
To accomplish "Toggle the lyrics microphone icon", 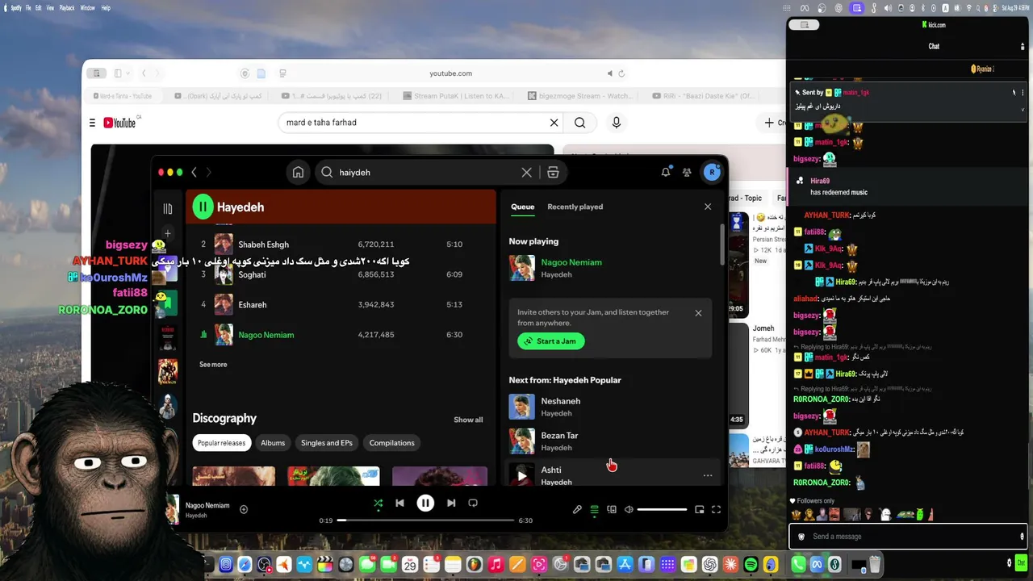I will click(x=577, y=509).
